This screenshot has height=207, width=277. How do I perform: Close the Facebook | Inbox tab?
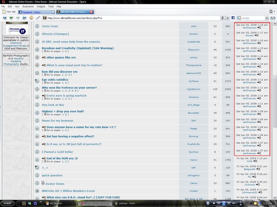coord(53,12)
